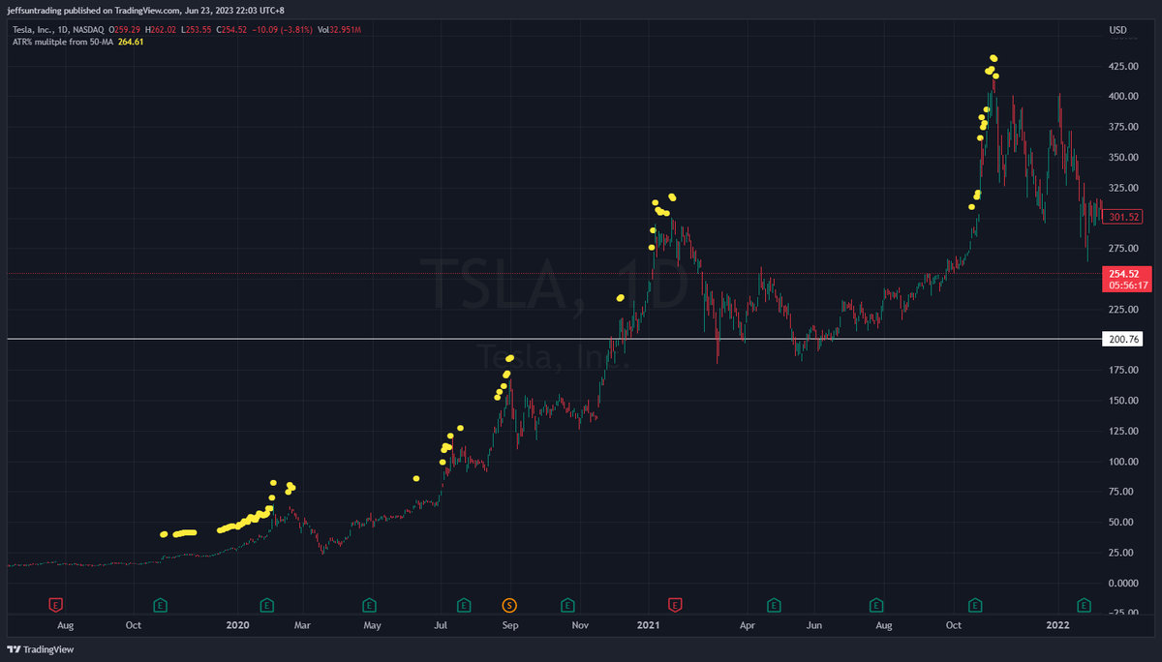Click the change value -10.09 (-3.81%)
This screenshot has height=662, width=1162.
tap(284, 31)
